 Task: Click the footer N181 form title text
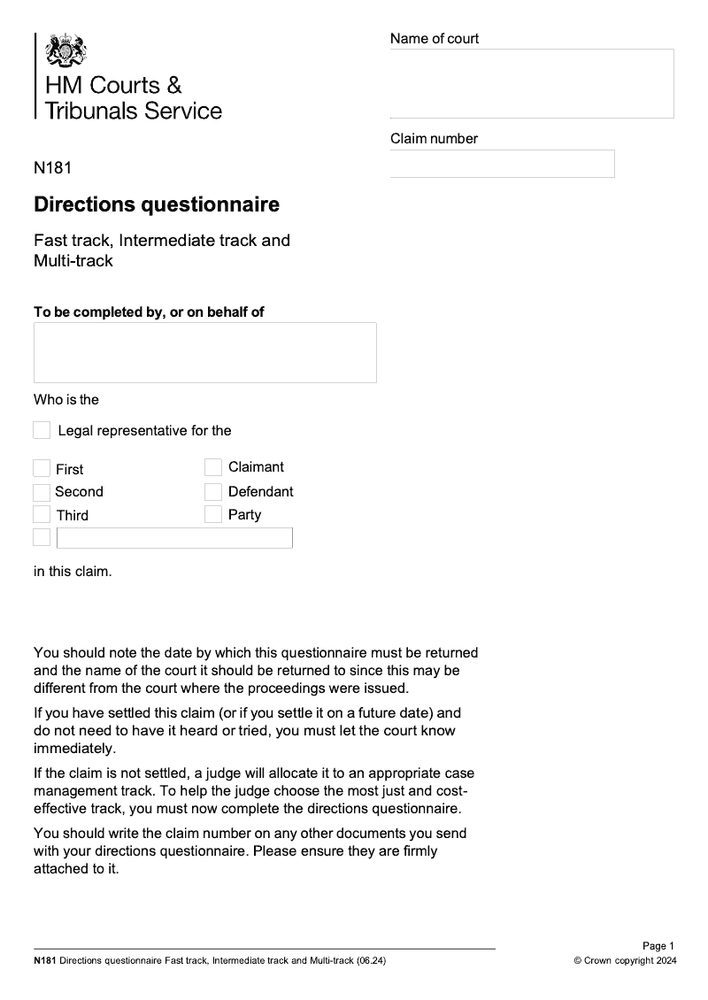pos(210,960)
